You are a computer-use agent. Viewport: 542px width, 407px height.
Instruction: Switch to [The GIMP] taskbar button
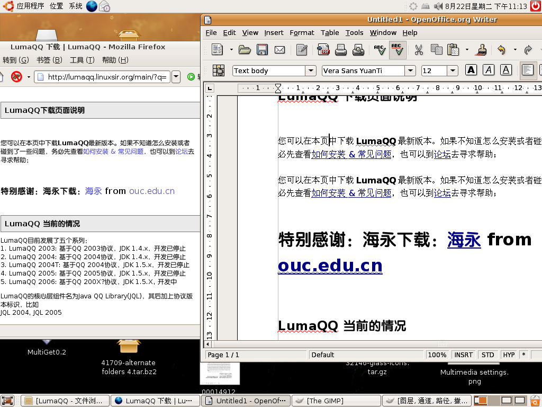click(x=336, y=401)
